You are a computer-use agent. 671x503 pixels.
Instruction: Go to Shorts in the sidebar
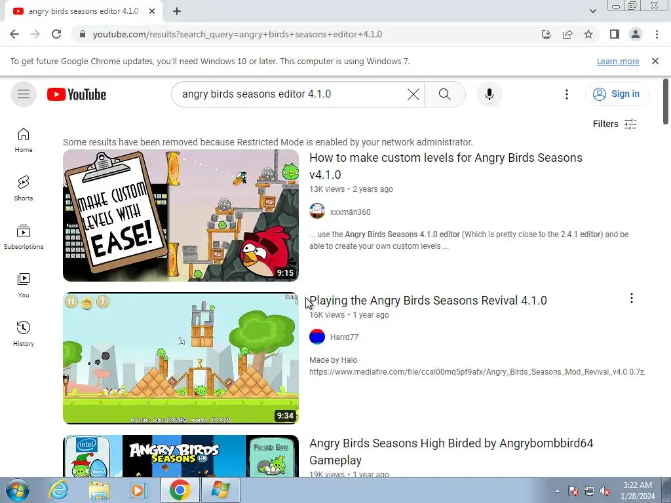tap(24, 188)
